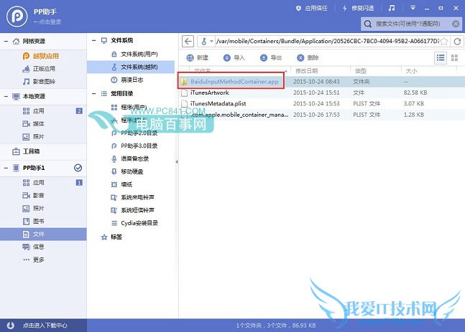
Task: Select device 文件 section
Action: (43, 234)
